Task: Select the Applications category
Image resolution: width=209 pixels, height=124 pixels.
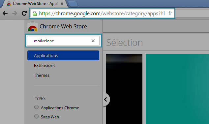Action: point(63,55)
